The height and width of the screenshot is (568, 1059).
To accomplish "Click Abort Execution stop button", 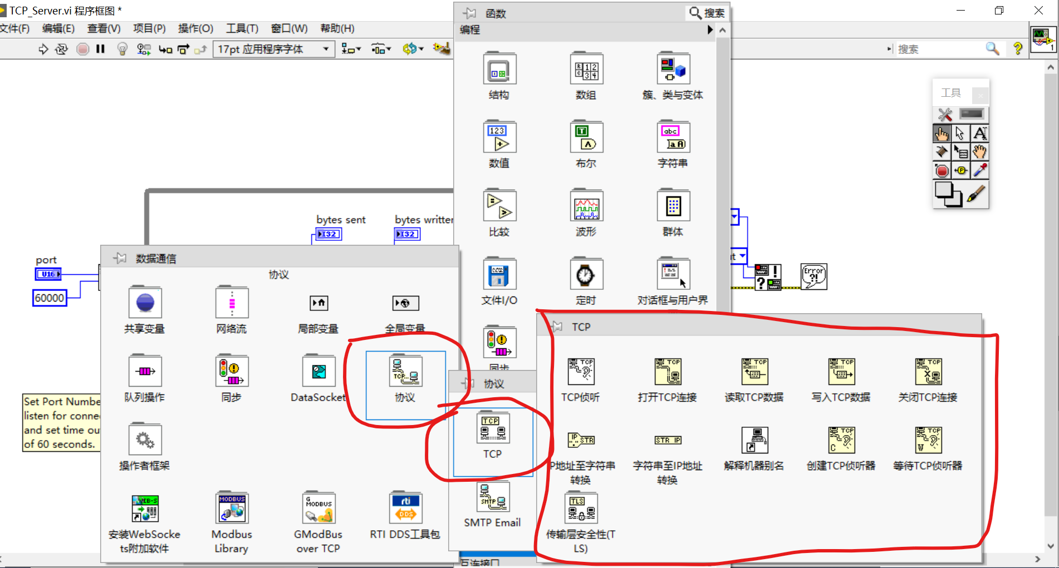I will 82,50.
